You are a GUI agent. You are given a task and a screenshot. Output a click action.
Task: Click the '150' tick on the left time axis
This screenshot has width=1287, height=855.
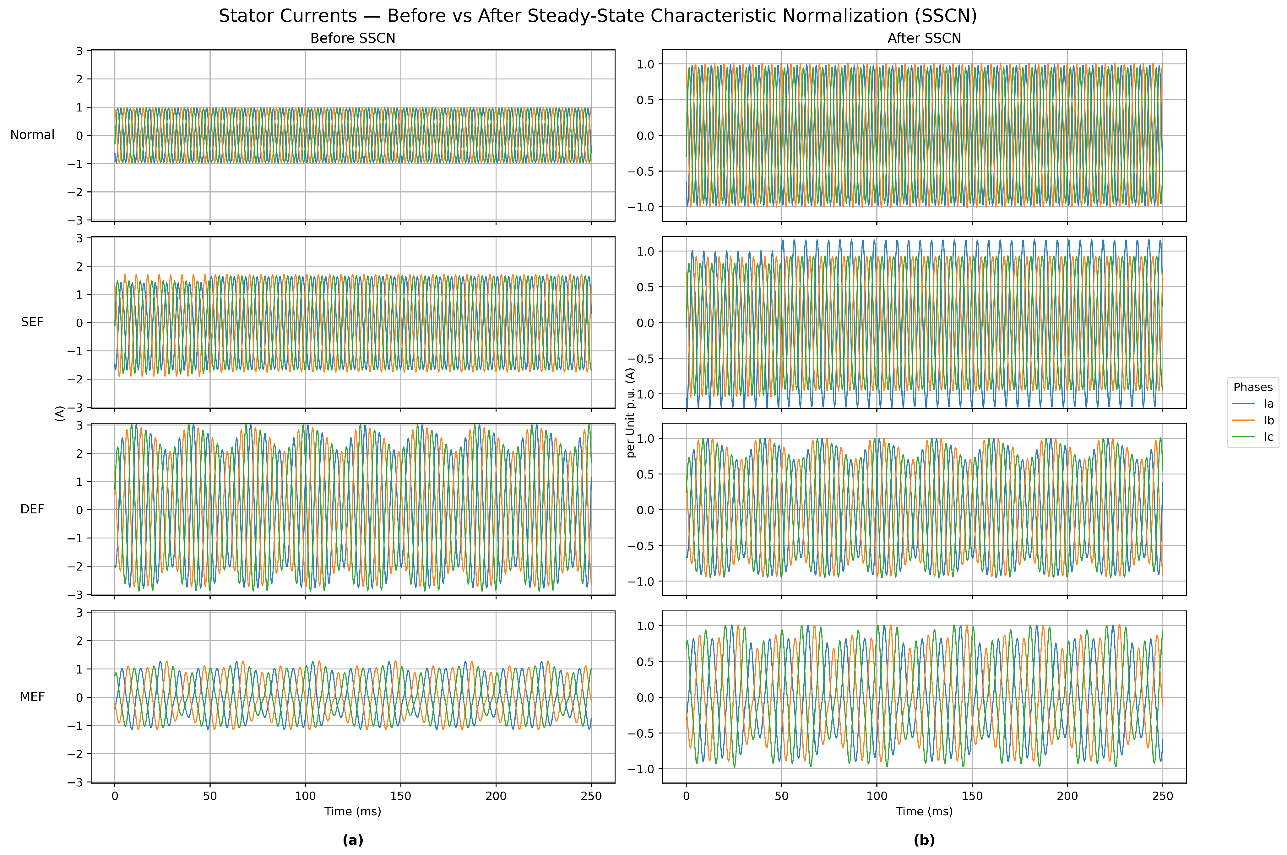click(x=400, y=796)
